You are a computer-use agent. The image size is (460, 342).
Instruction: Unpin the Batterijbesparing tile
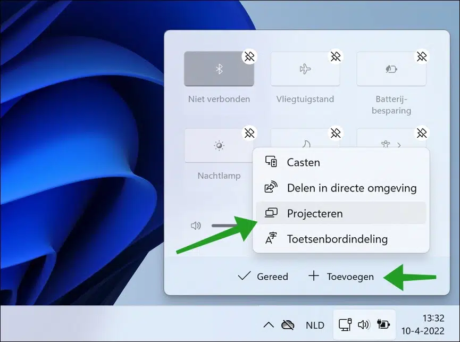point(422,56)
